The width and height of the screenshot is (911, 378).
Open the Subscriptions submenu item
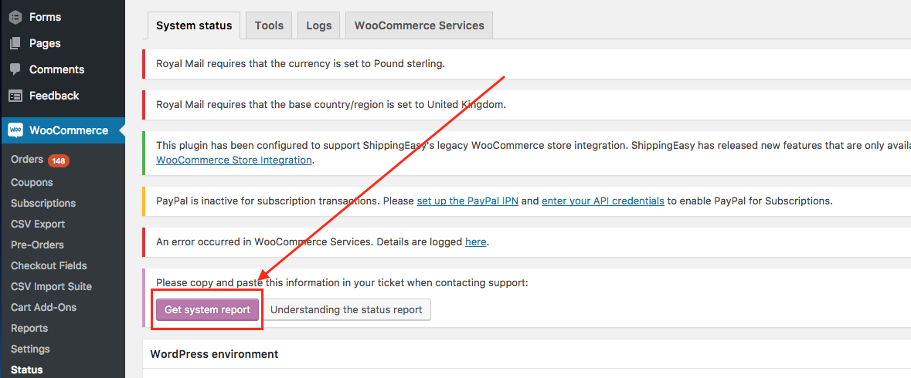pos(43,204)
